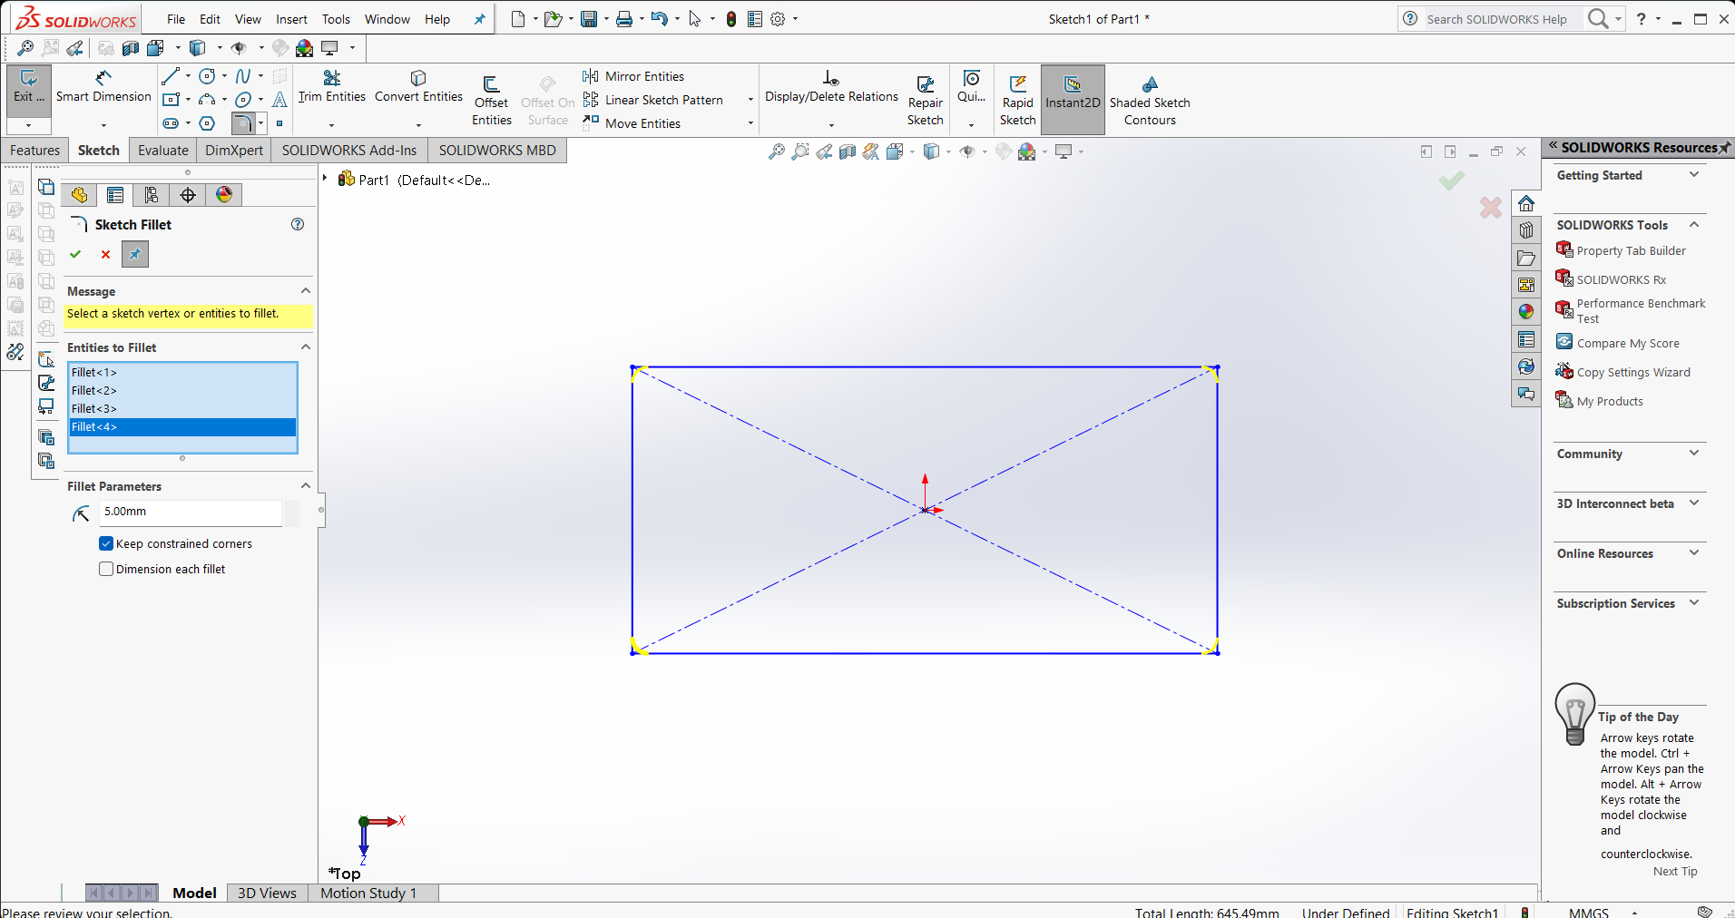Screen dimensions: 1735x918
Task: Switch to 3D Views tab
Action: 267,894
